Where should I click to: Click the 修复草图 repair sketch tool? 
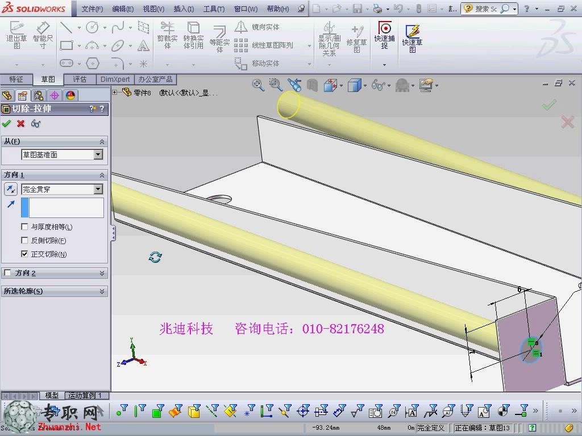356,39
